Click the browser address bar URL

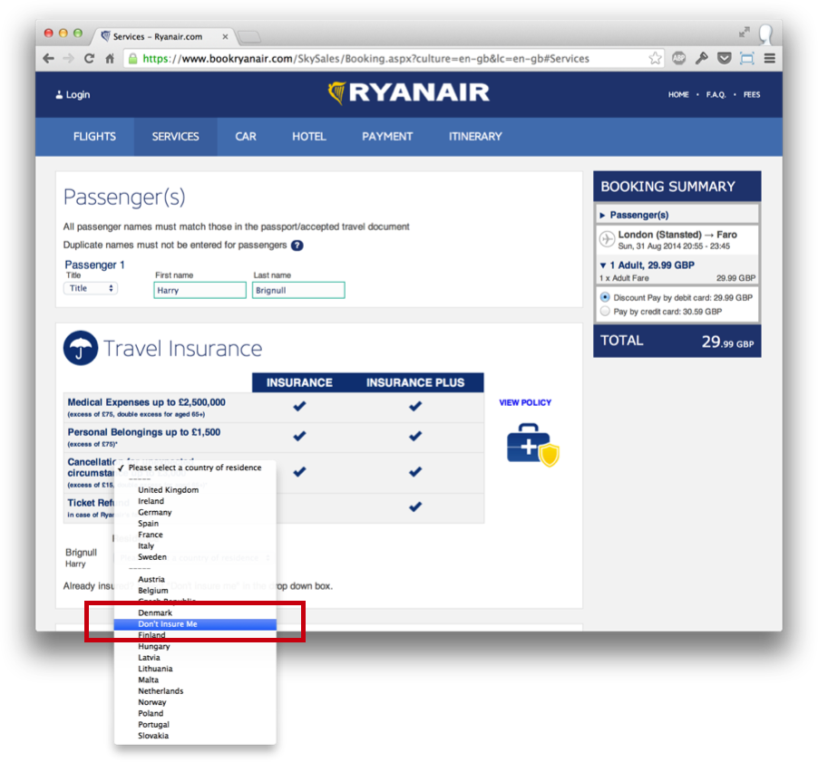[365, 58]
